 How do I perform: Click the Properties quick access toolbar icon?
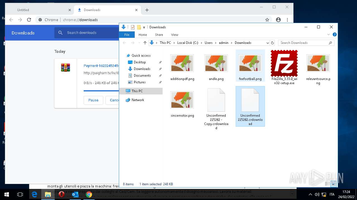coord(133,27)
